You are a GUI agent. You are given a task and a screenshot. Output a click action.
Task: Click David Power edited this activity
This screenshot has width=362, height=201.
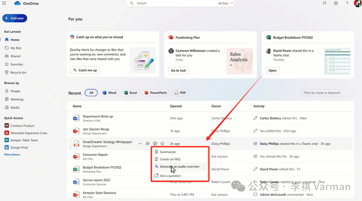(280, 169)
